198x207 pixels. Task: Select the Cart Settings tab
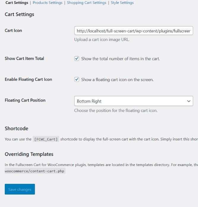click(17, 3)
